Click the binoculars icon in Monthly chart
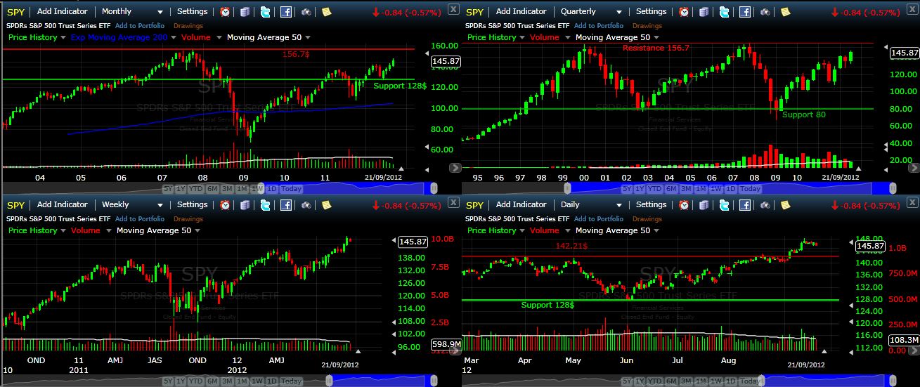 (x=306, y=12)
